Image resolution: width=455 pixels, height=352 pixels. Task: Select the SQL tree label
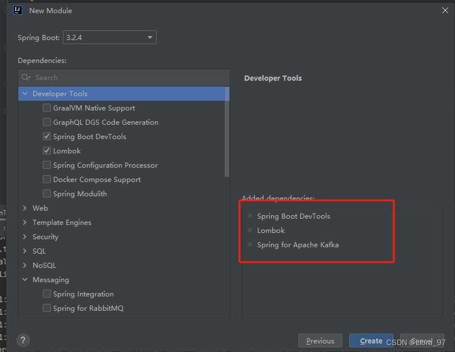click(39, 251)
